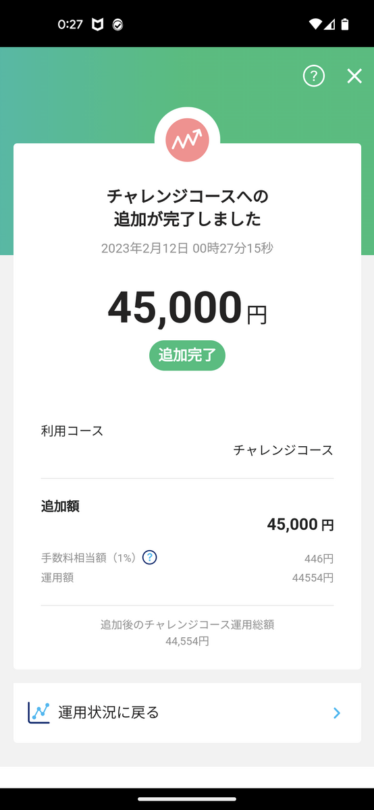
Task: Tap the 0:27 clock in status bar
Action: 70,24
